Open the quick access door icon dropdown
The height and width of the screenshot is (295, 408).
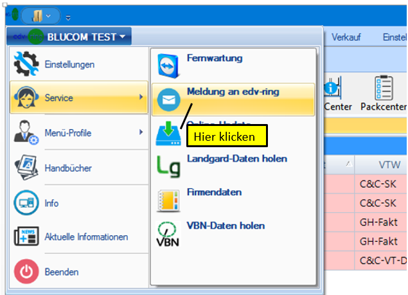pos(40,15)
